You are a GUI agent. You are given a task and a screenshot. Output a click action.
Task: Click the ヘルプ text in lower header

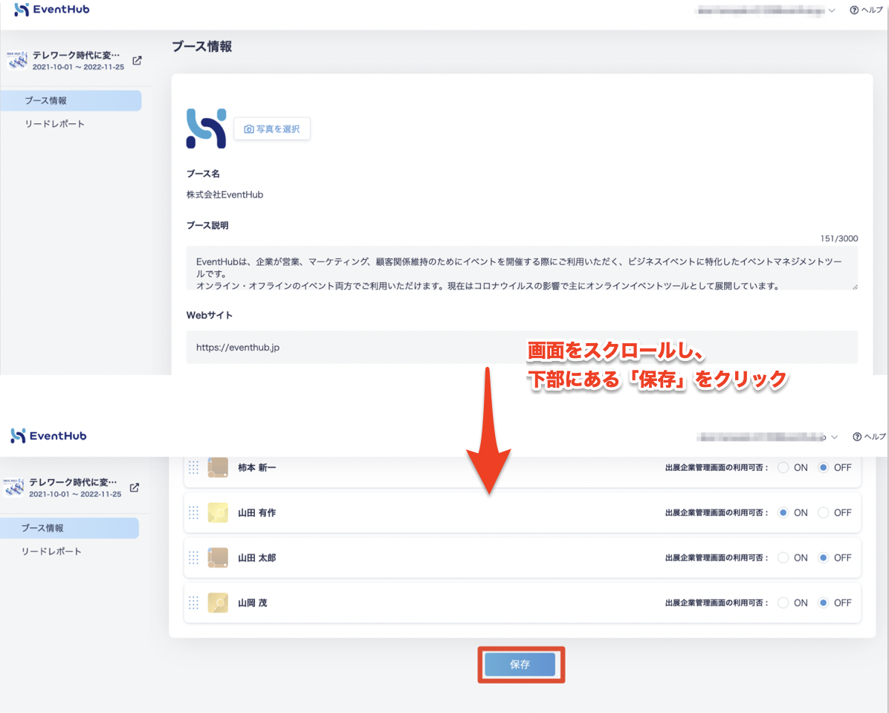point(874,437)
